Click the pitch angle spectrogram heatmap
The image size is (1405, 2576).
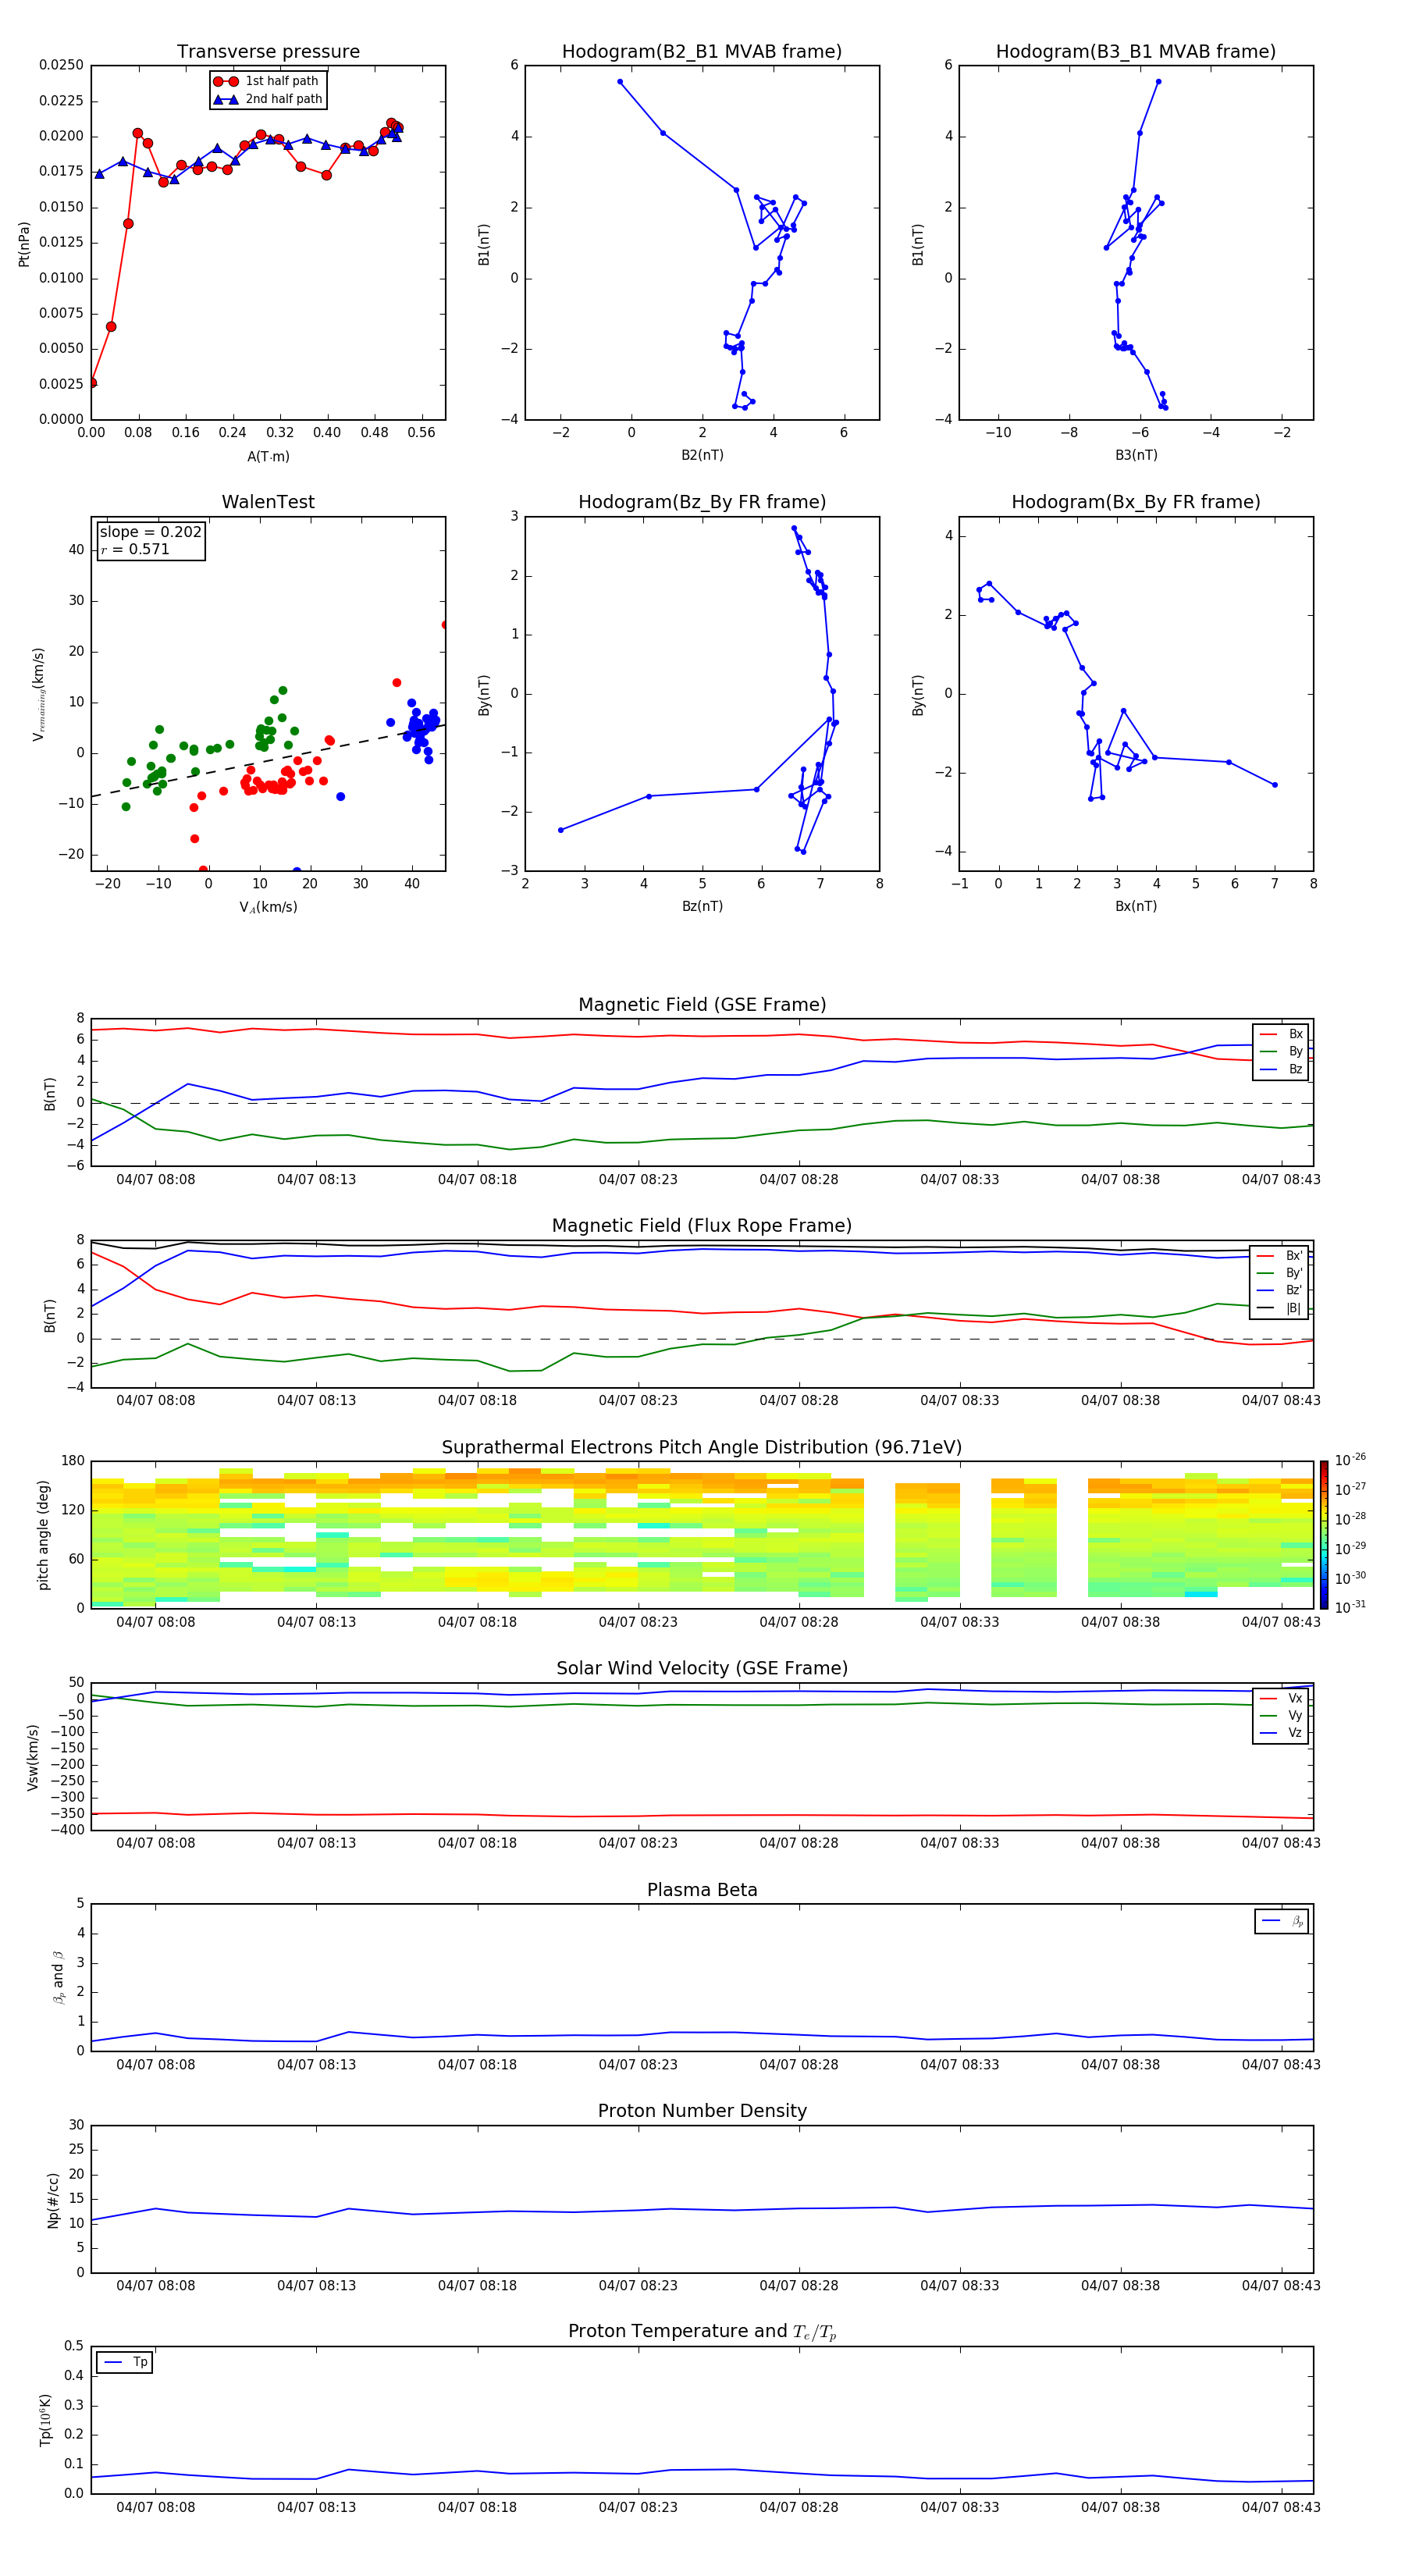702,1534
